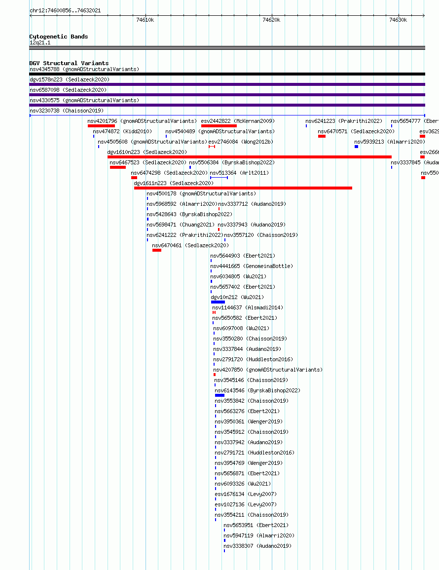Select nsv3557120 (Chaisson2019) label
The height and width of the screenshot is (570, 439).
(261, 235)
